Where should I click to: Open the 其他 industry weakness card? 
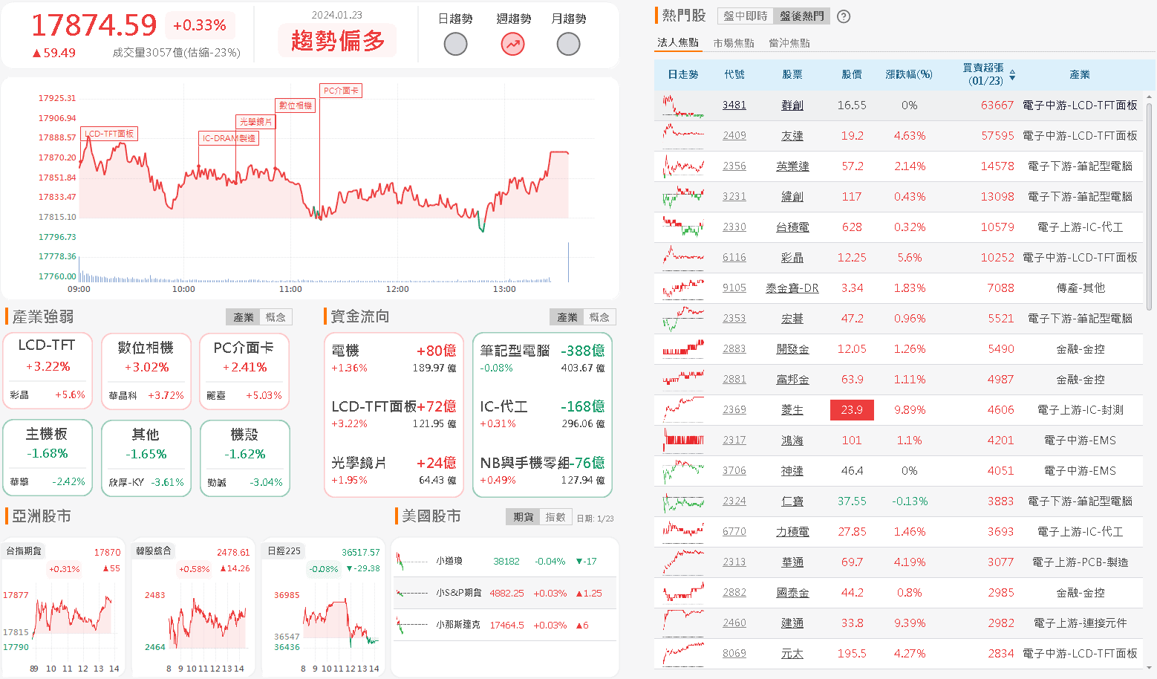click(146, 458)
